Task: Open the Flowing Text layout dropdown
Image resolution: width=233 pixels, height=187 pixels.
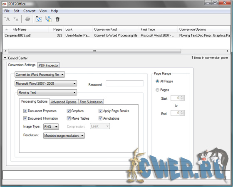Action: pyautogui.click(x=47, y=92)
